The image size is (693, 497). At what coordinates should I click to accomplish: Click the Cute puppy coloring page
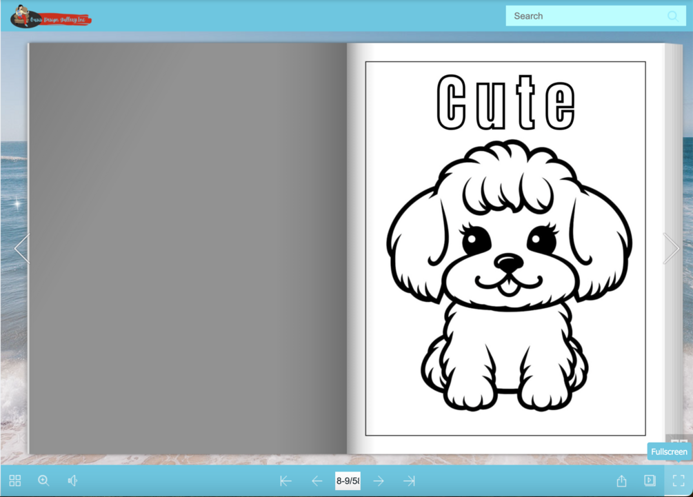(x=505, y=248)
